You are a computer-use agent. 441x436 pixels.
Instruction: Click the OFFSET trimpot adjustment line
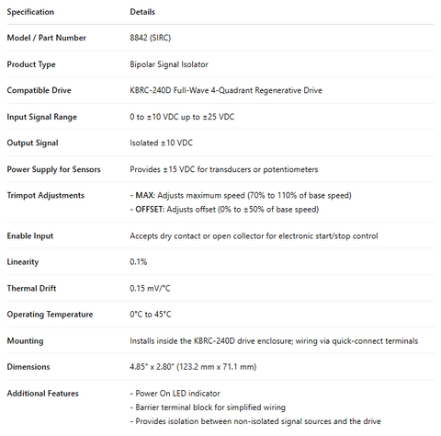point(224,210)
